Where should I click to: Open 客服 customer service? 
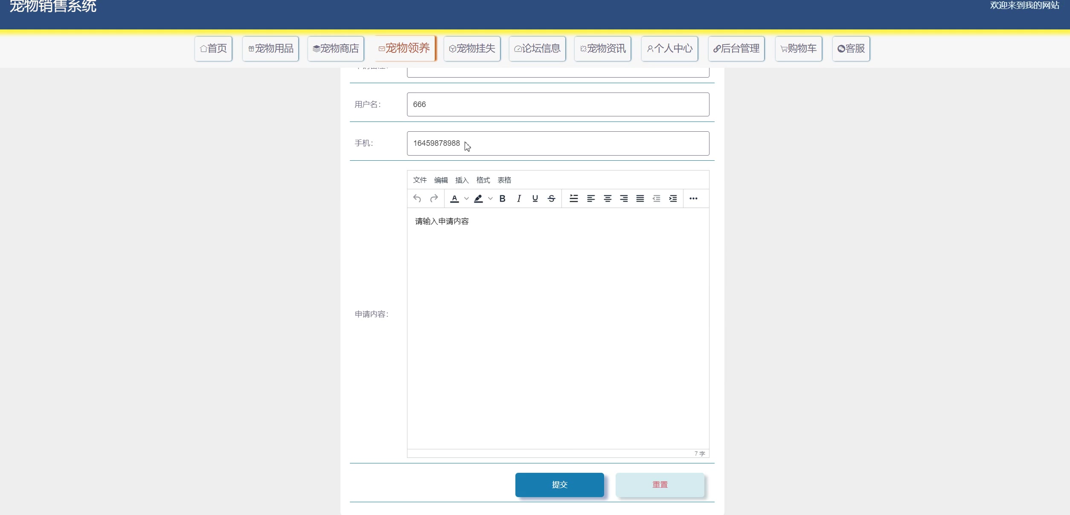click(851, 49)
